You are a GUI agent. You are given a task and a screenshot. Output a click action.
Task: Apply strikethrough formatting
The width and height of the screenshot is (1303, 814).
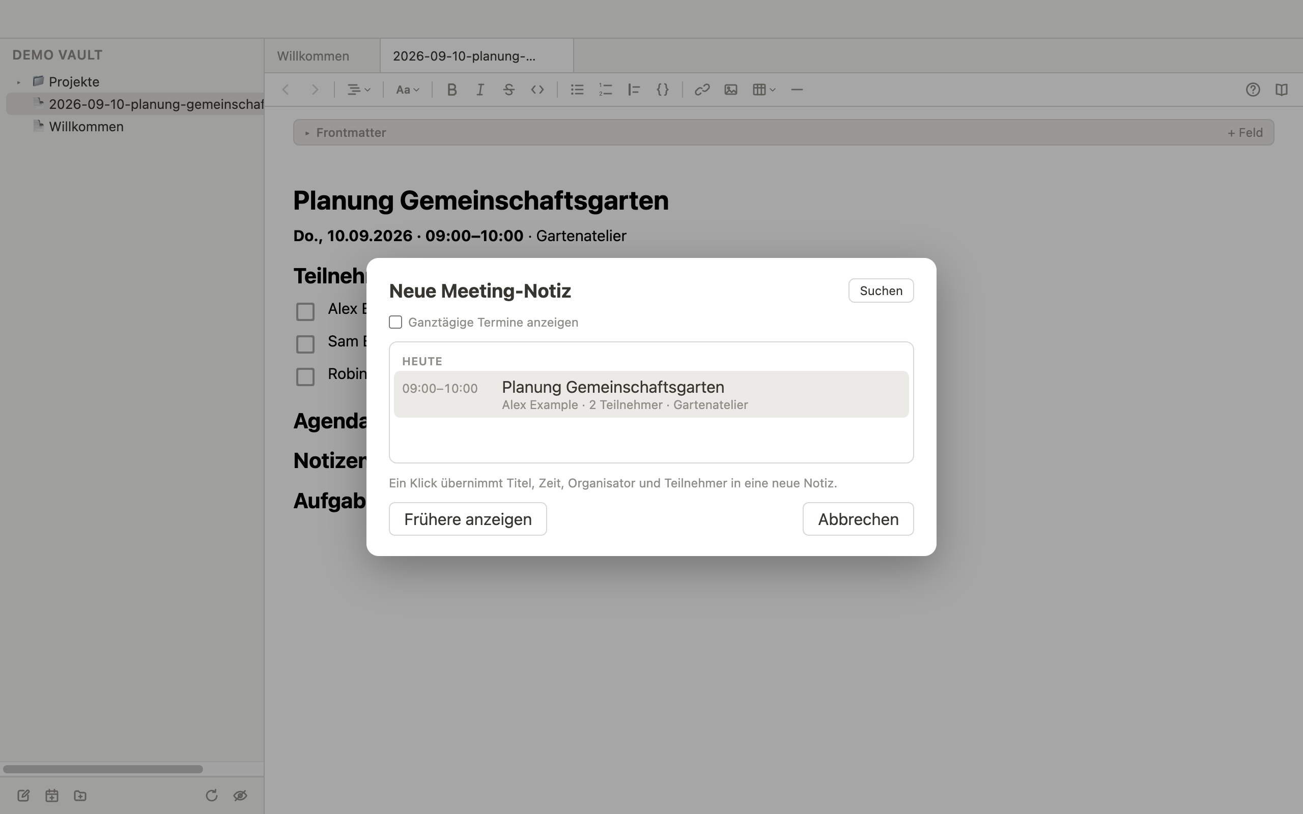pyautogui.click(x=508, y=90)
